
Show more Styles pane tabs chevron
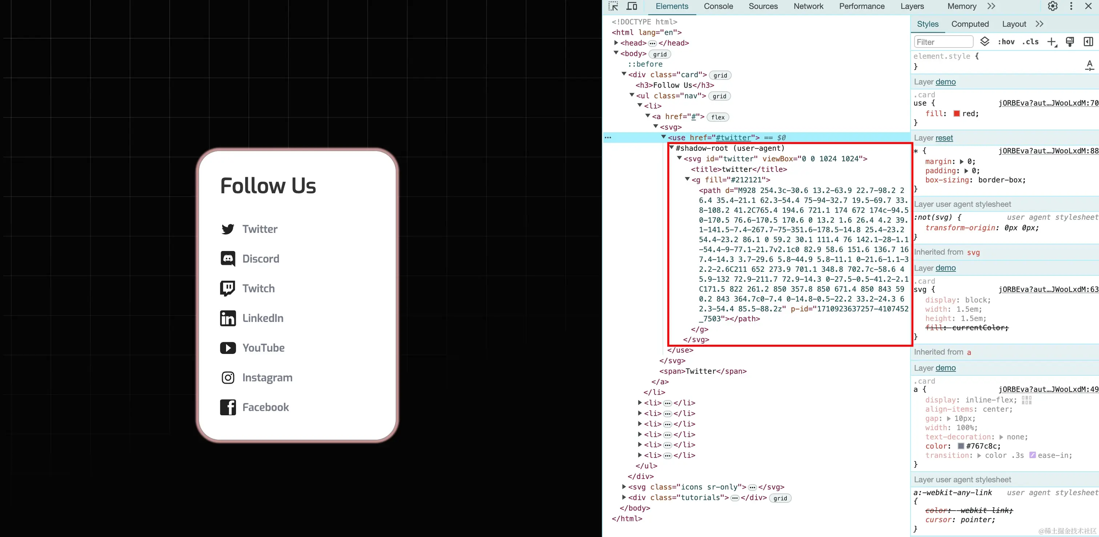point(1039,24)
